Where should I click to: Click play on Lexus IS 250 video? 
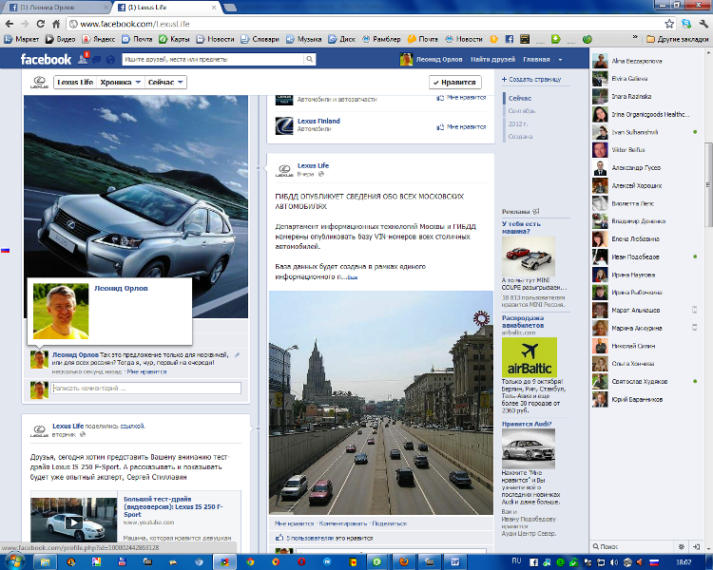[x=73, y=522]
